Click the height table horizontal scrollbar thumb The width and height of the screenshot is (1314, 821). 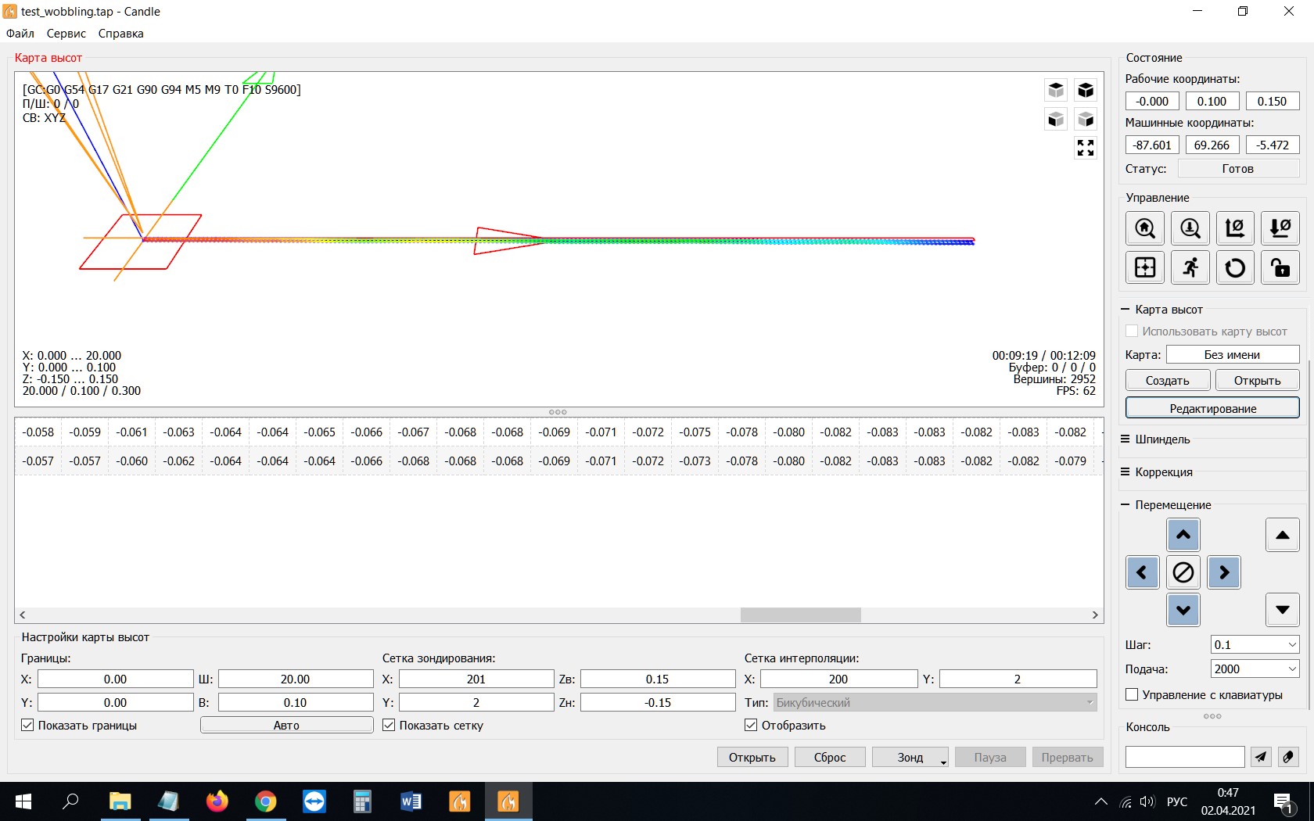point(800,615)
